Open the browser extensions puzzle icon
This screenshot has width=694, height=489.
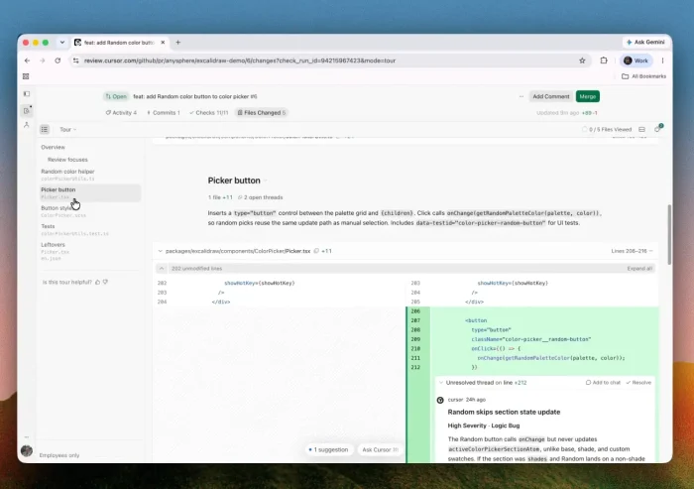click(604, 61)
